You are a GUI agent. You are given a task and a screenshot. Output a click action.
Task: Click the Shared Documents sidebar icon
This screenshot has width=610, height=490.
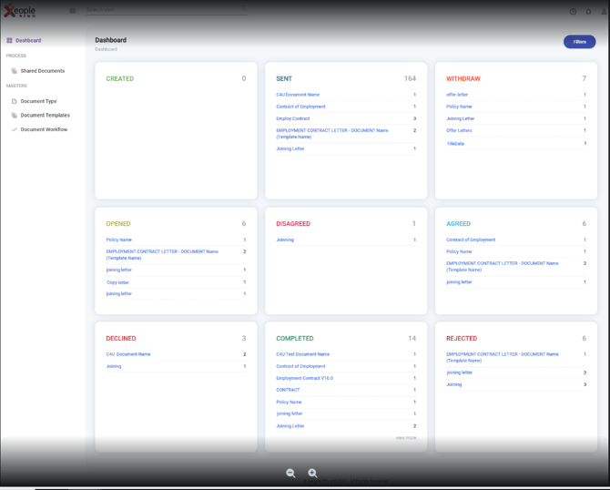(14, 71)
